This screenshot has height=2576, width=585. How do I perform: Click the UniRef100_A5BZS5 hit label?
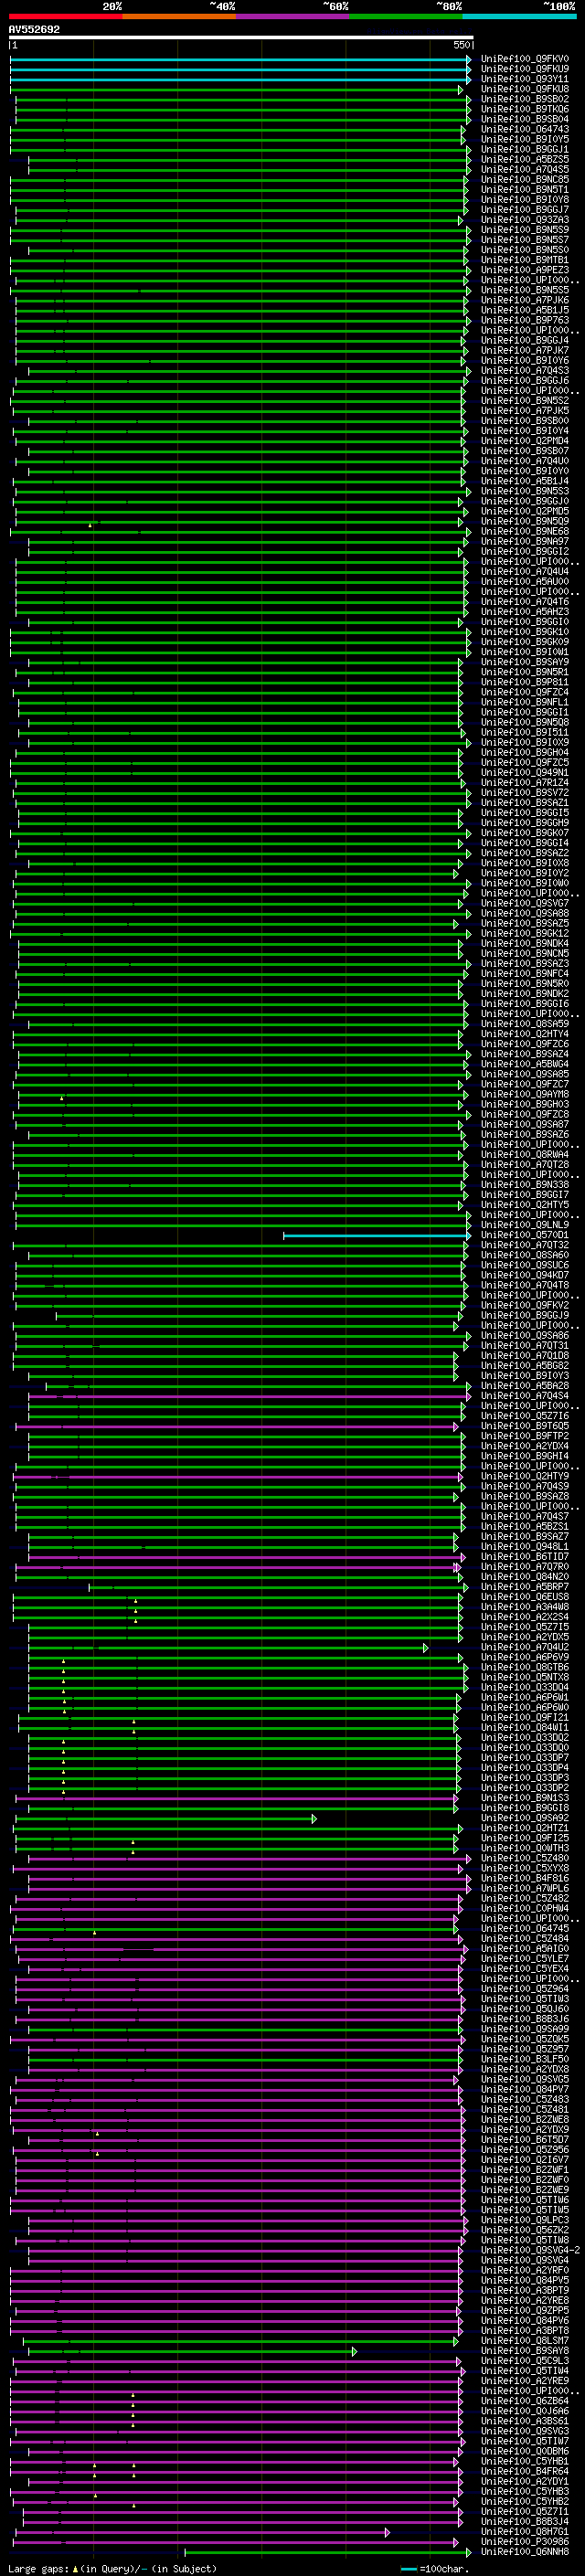click(x=525, y=159)
